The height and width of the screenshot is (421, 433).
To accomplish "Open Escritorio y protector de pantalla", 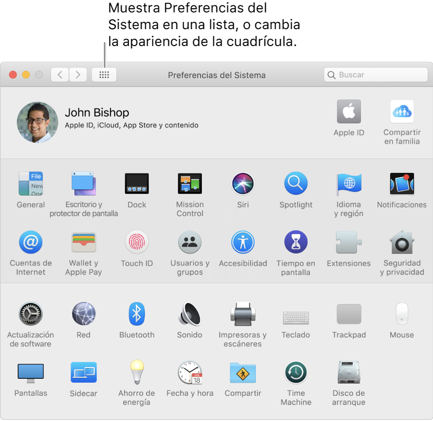I will pos(84,184).
